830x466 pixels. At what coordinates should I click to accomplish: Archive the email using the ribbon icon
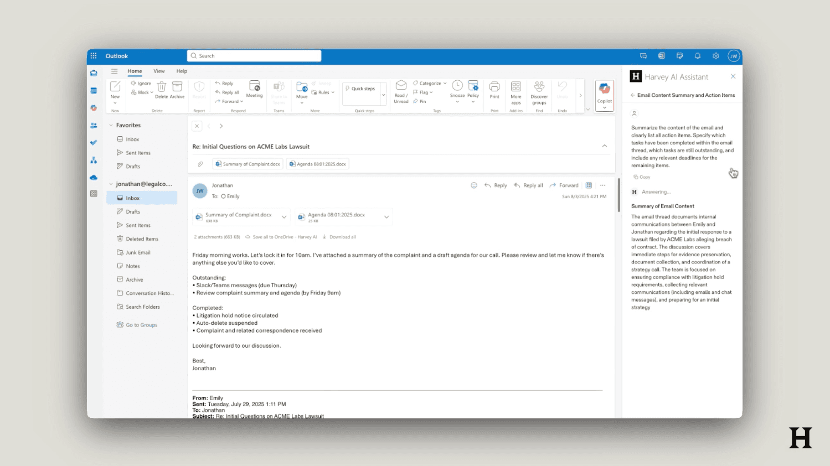(177, 87)
